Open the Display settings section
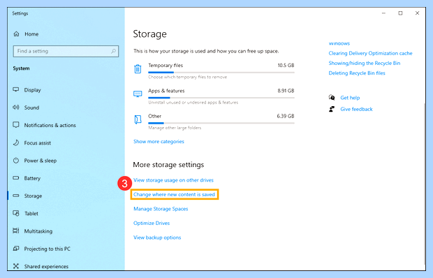This screenshot has width=433, height=278. tap(32, 90)
